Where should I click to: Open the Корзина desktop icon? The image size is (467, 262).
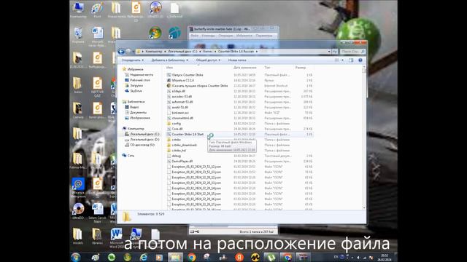tap(78, 35)
